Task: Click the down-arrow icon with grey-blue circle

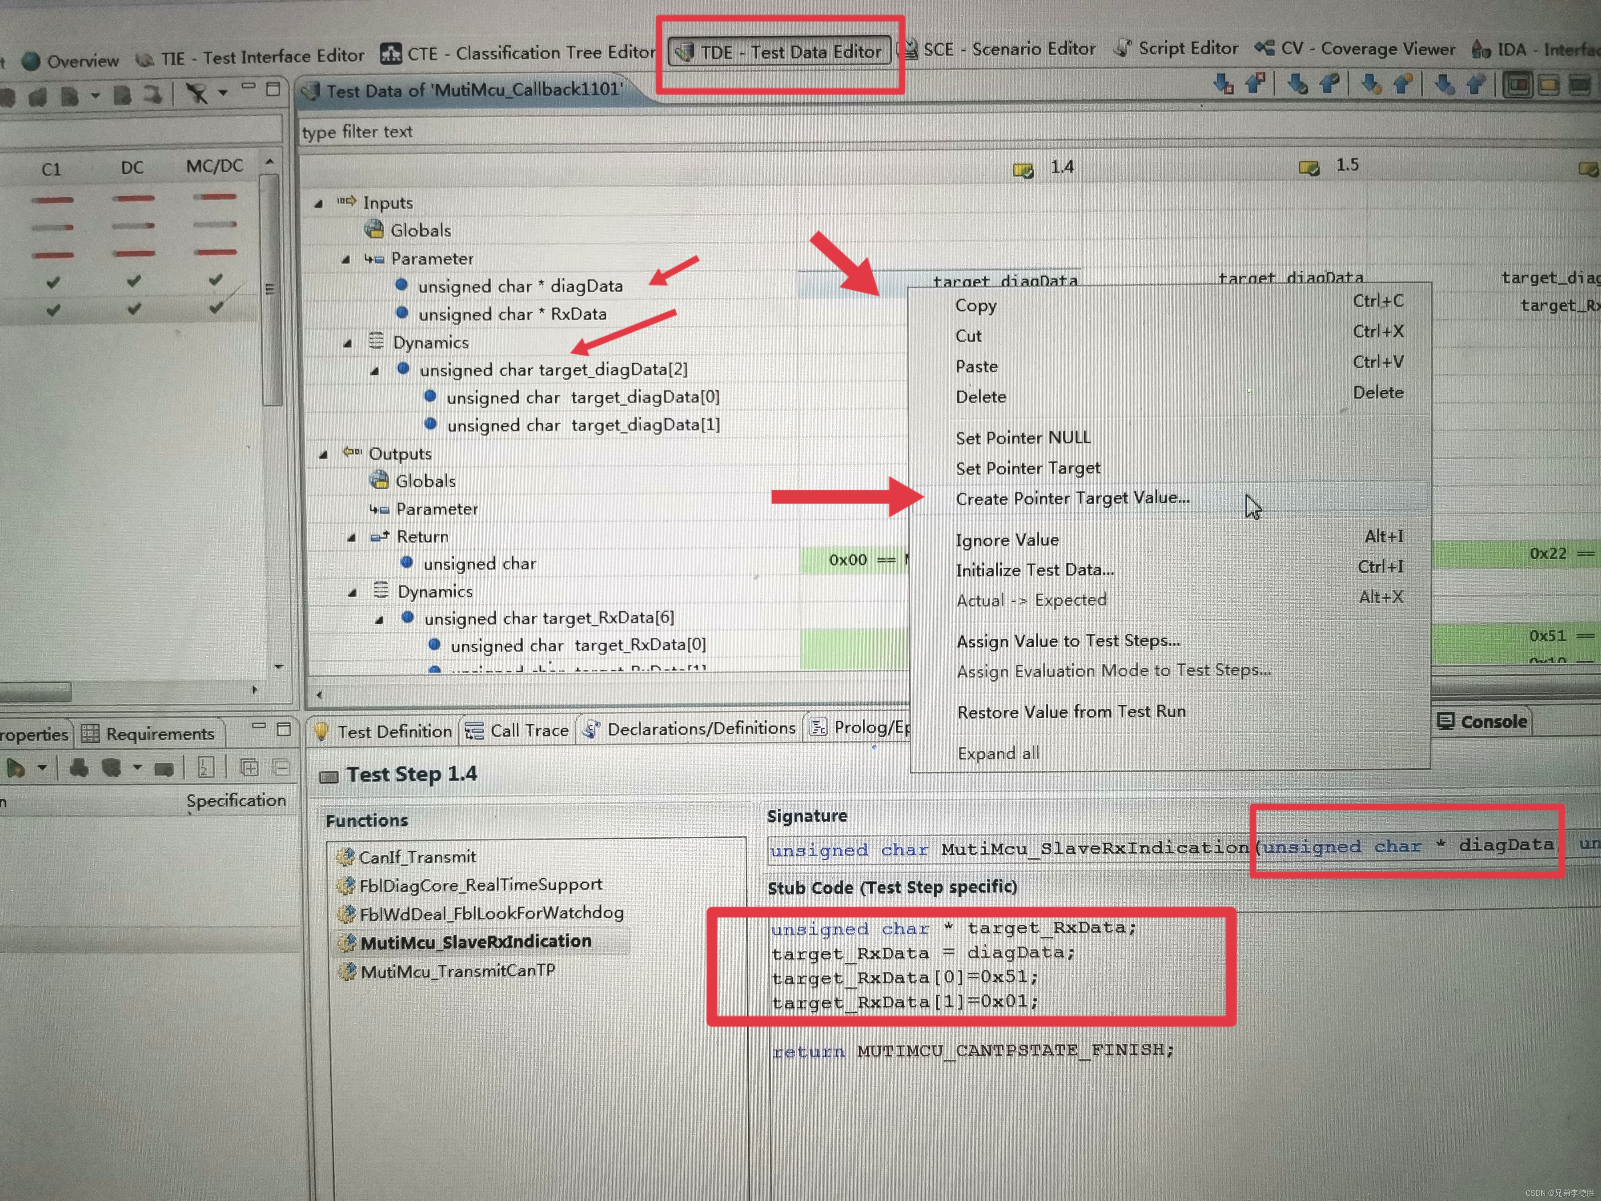Action: coord(1445,85)
